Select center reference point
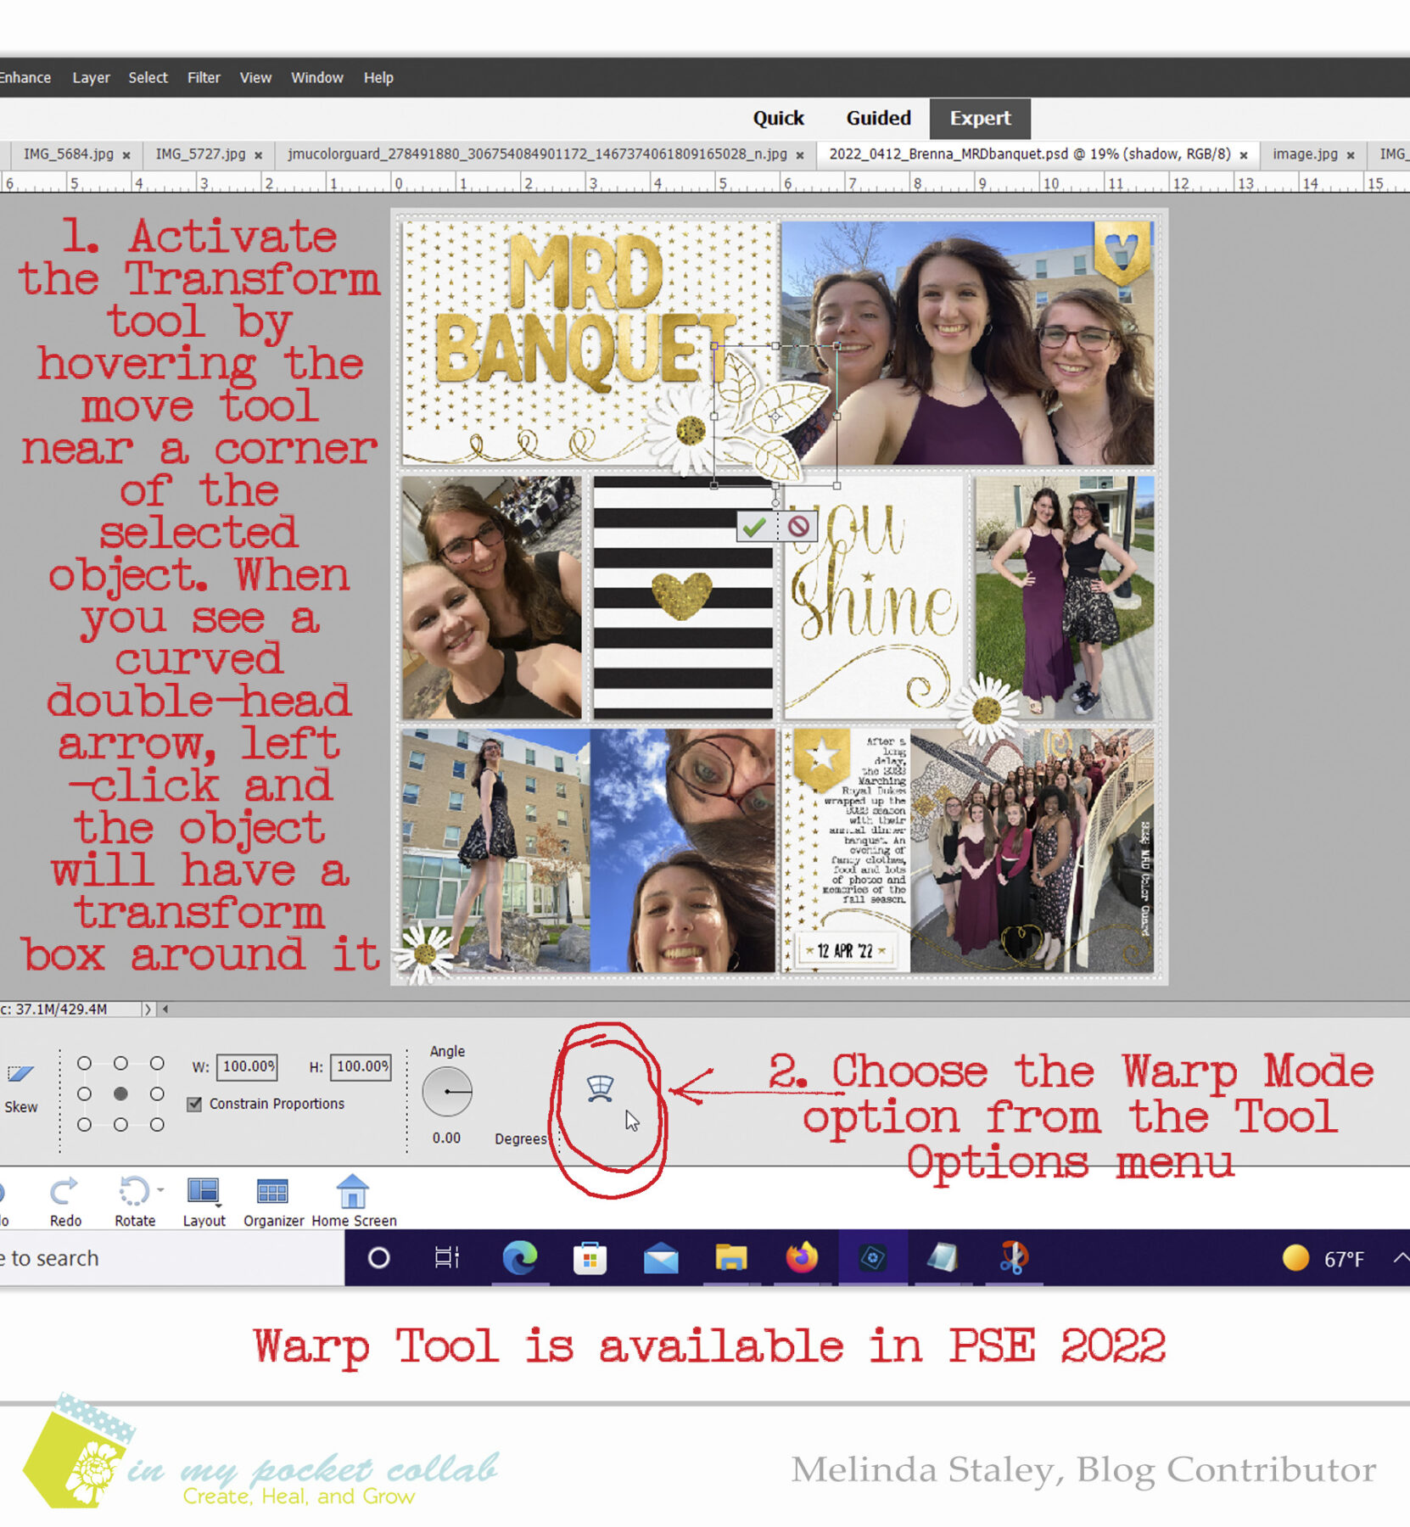The width and height of the screenshot is (1410, 1527). (x=120, y=1094)
